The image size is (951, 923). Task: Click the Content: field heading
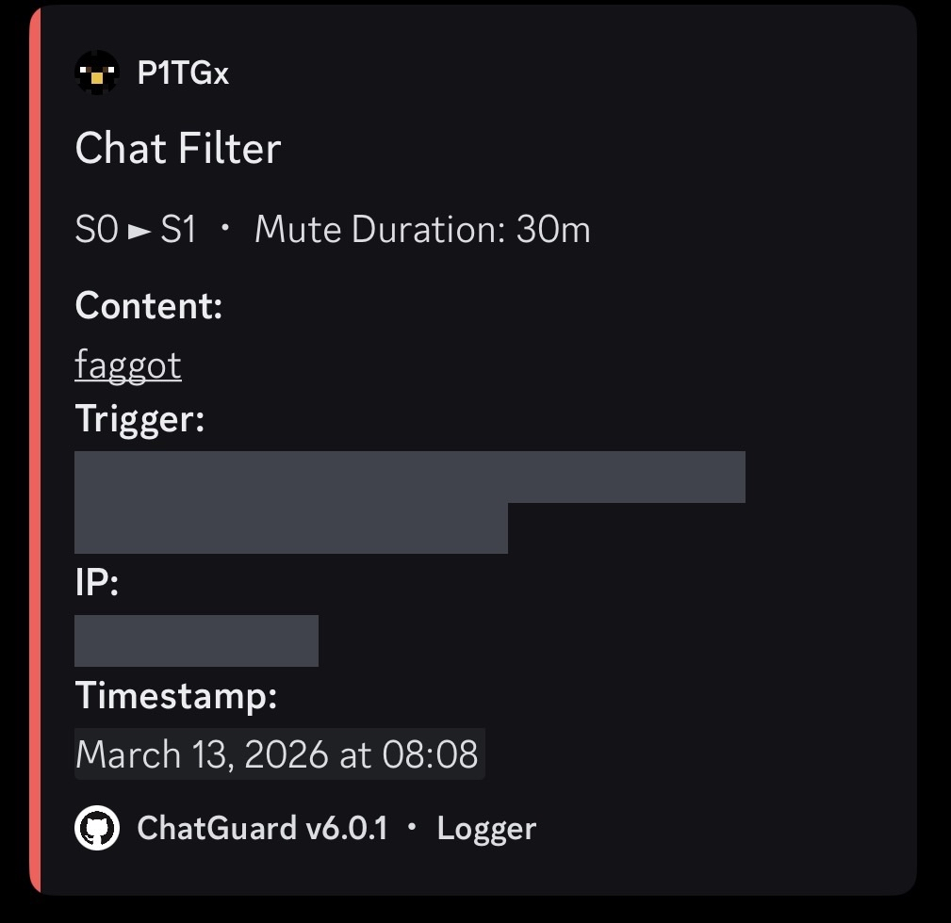pos(149,305)
